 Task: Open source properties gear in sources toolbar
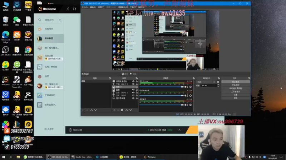click(122, 110)
